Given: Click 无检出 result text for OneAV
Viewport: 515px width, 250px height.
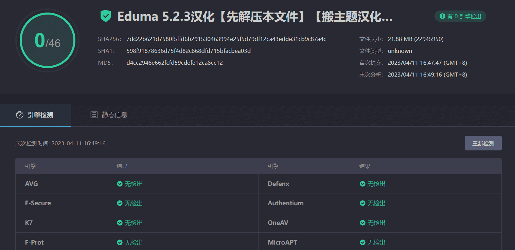Looking at the screenshot, I should tap(377, 223).
